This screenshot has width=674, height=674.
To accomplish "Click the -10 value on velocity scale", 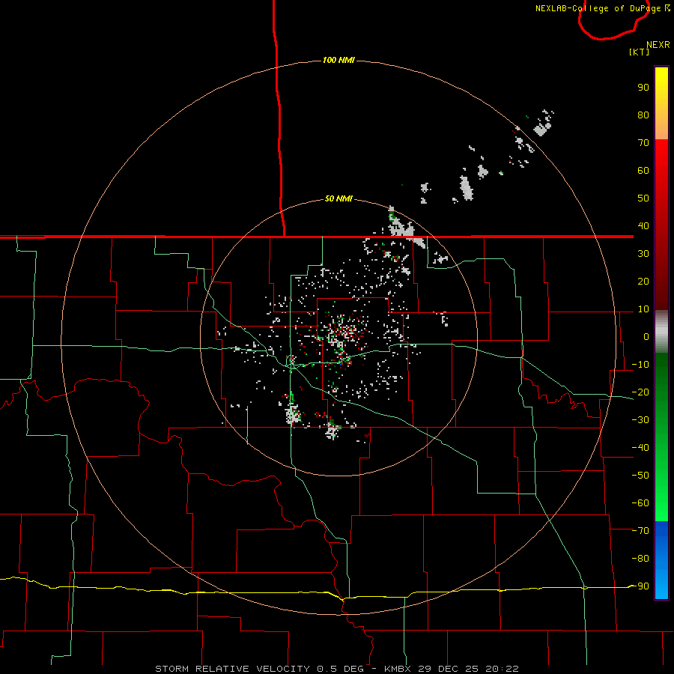I will [640, 365].
